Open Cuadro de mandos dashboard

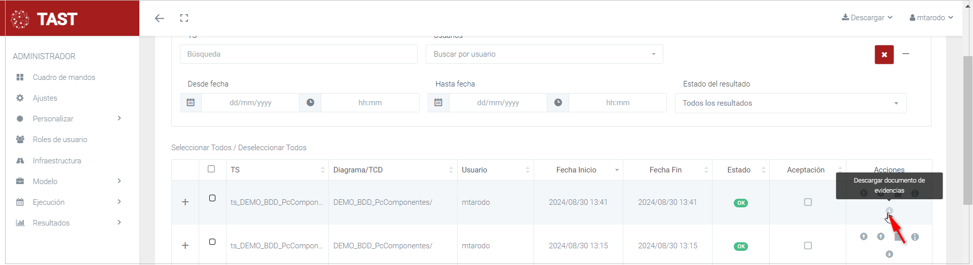64,77
